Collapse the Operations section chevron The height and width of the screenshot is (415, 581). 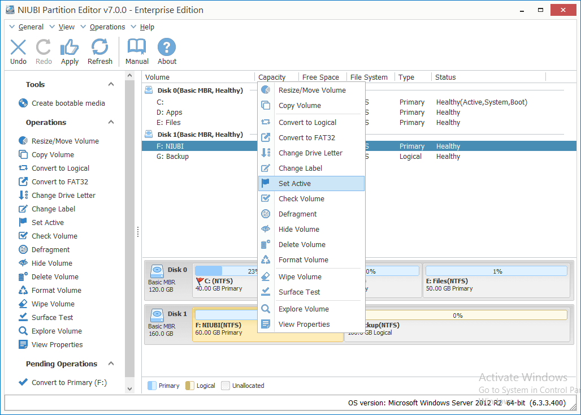tap(111, 122)
